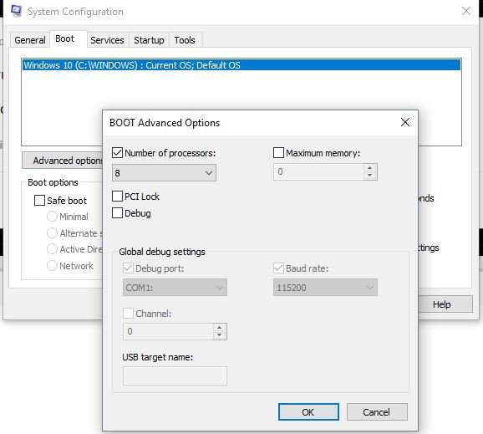Image resolution: width=483 pixels, height=434 pixels.
Task: Enable the Debug checkbox
Action: click(117, 213)
